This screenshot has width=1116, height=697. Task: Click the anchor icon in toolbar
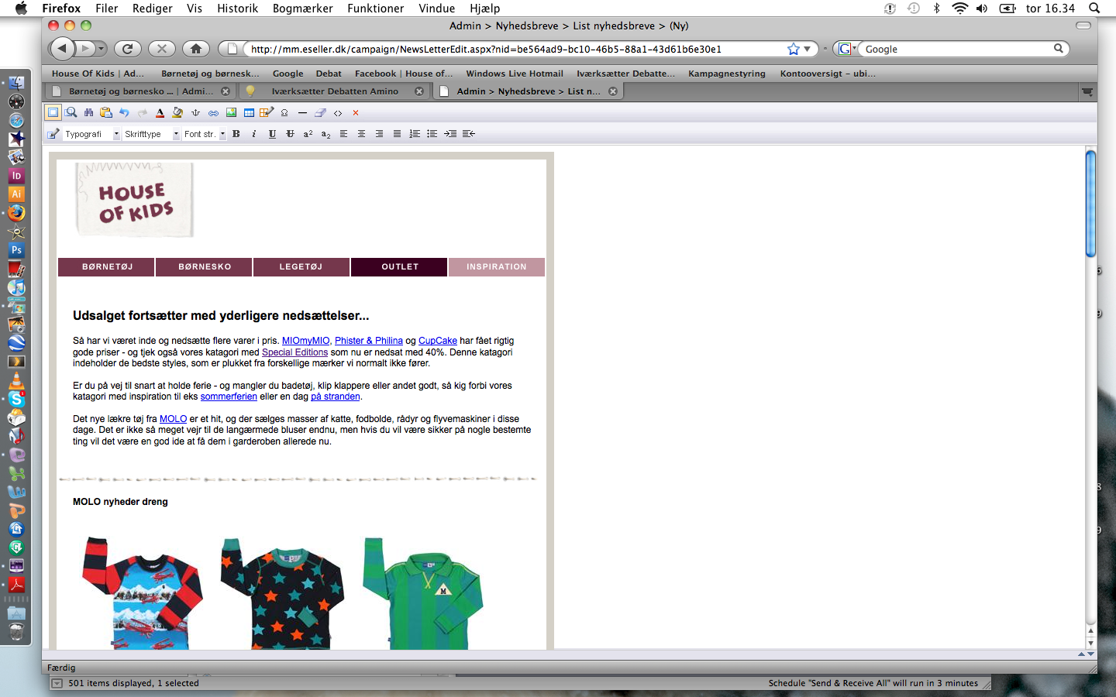[x=195, y=113]
